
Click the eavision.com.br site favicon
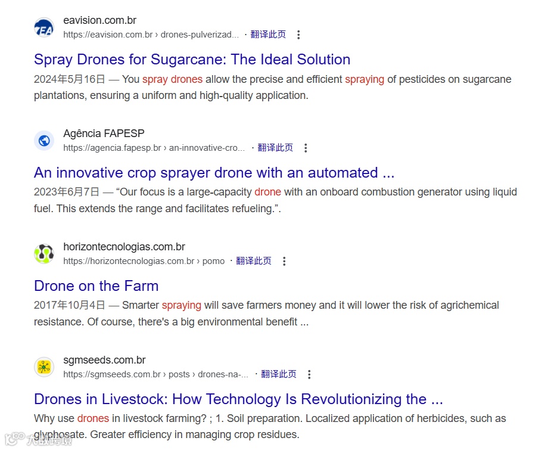pyautogui.click(x=44, y=27)
